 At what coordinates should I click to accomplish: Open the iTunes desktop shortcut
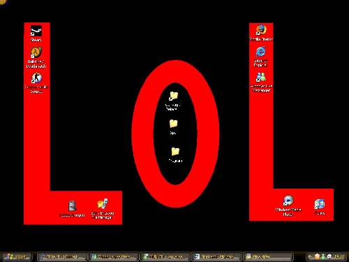320,207
